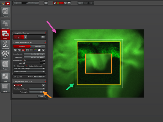Click the red up-down arrow toolbar icon
This screenshot has width=163, height=122.
click(x=62, y=3)
